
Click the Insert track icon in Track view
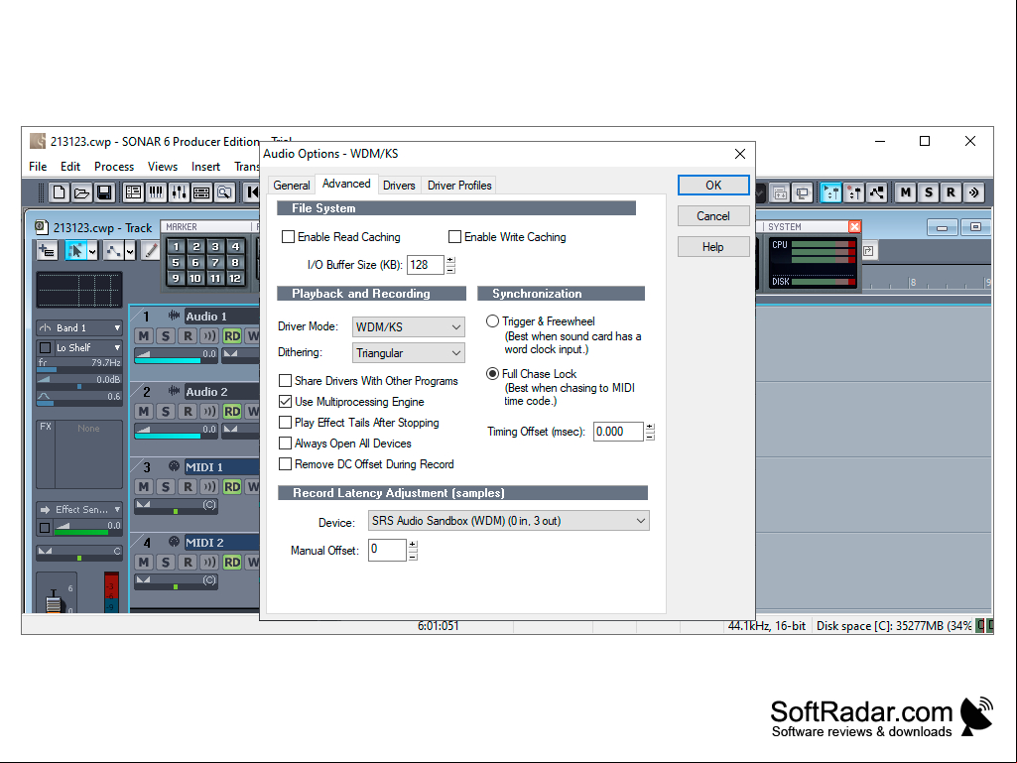pos(48,250)
